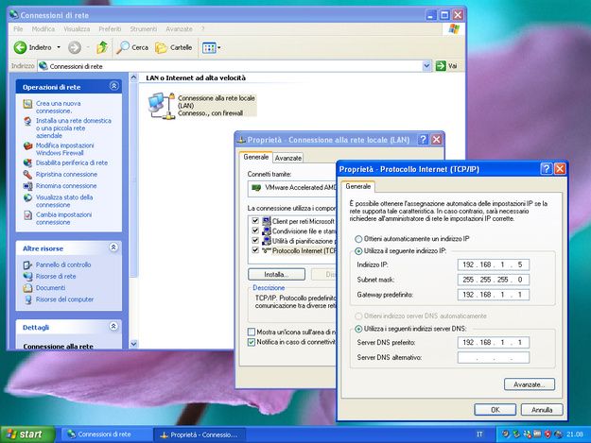Screen dimensions: 591x443
Task: Click Server DNS preferito field
Action: pos(494,342)
